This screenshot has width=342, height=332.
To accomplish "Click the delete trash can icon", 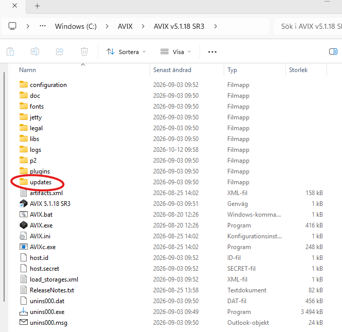I will tap(84, 51).
